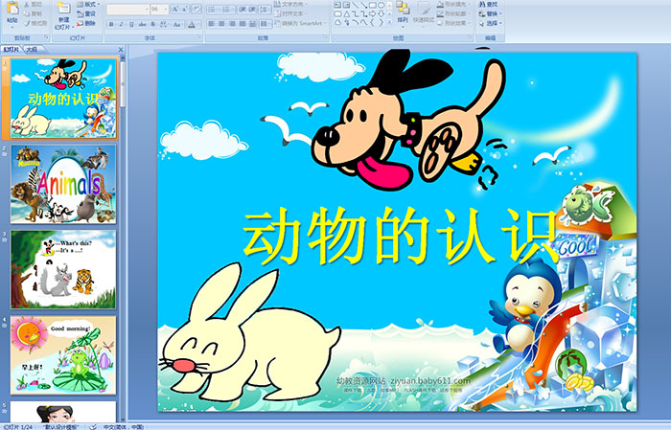This screenshot has height=430, width=671.
Task: Click the Cut (剪切) scissors button
Action: click(x=34, y=4)
